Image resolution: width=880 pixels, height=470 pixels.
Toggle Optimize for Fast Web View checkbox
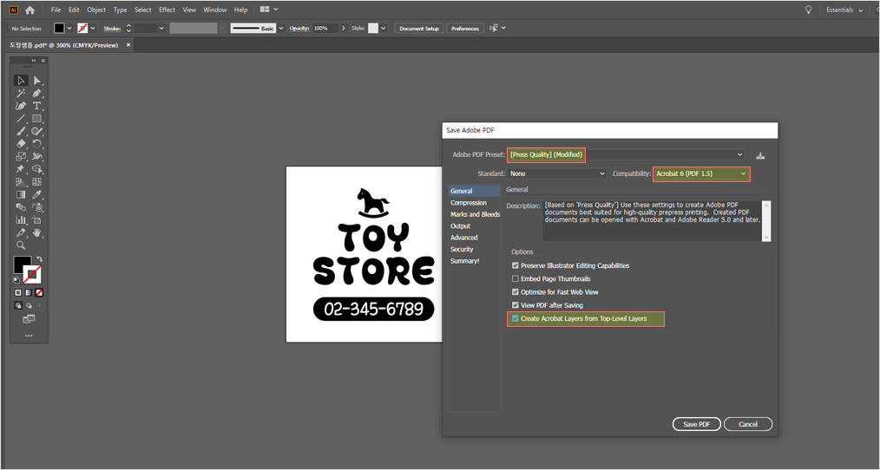click(x=516, y=291)
